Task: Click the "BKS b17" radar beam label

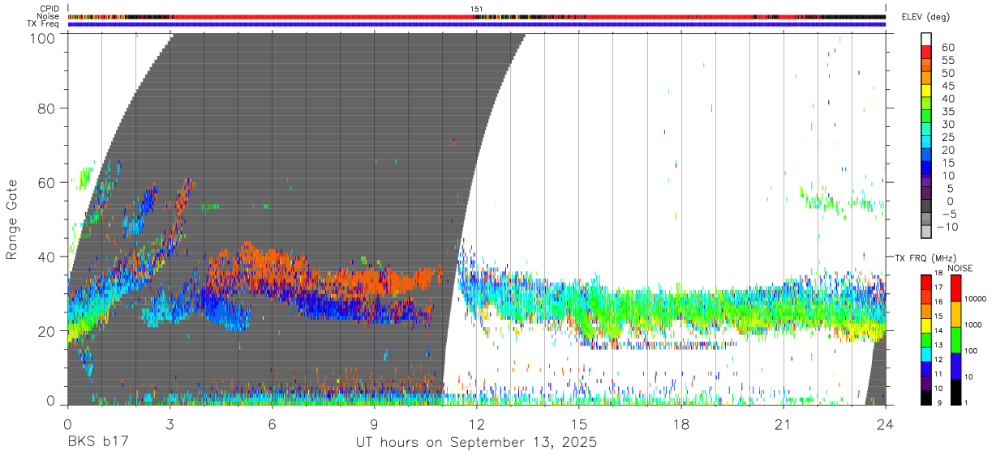Action: (x=97, y=443)
